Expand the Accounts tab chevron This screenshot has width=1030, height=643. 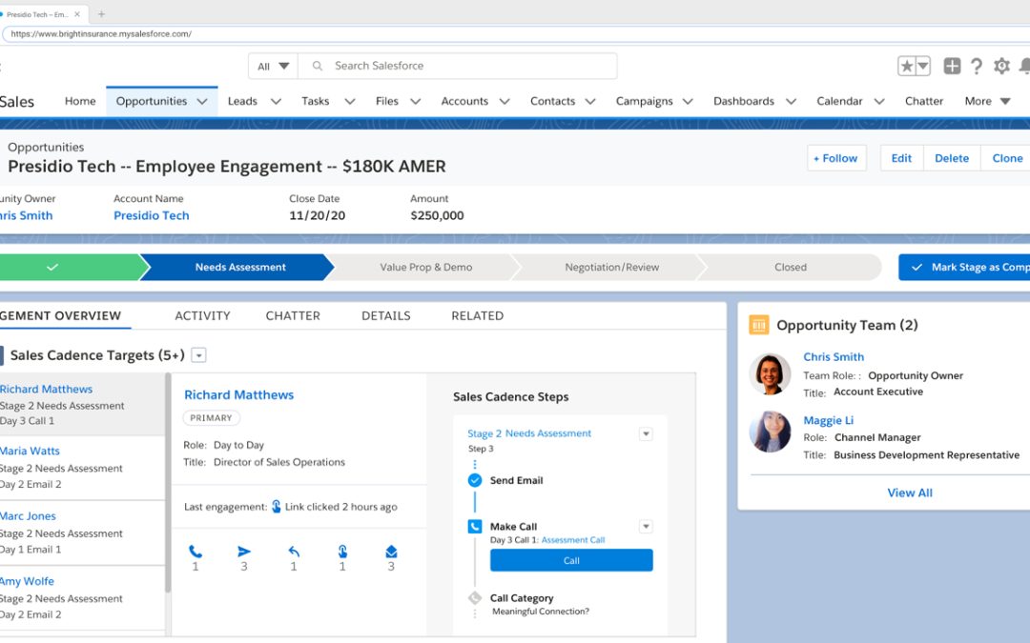[x=505, y=102]
